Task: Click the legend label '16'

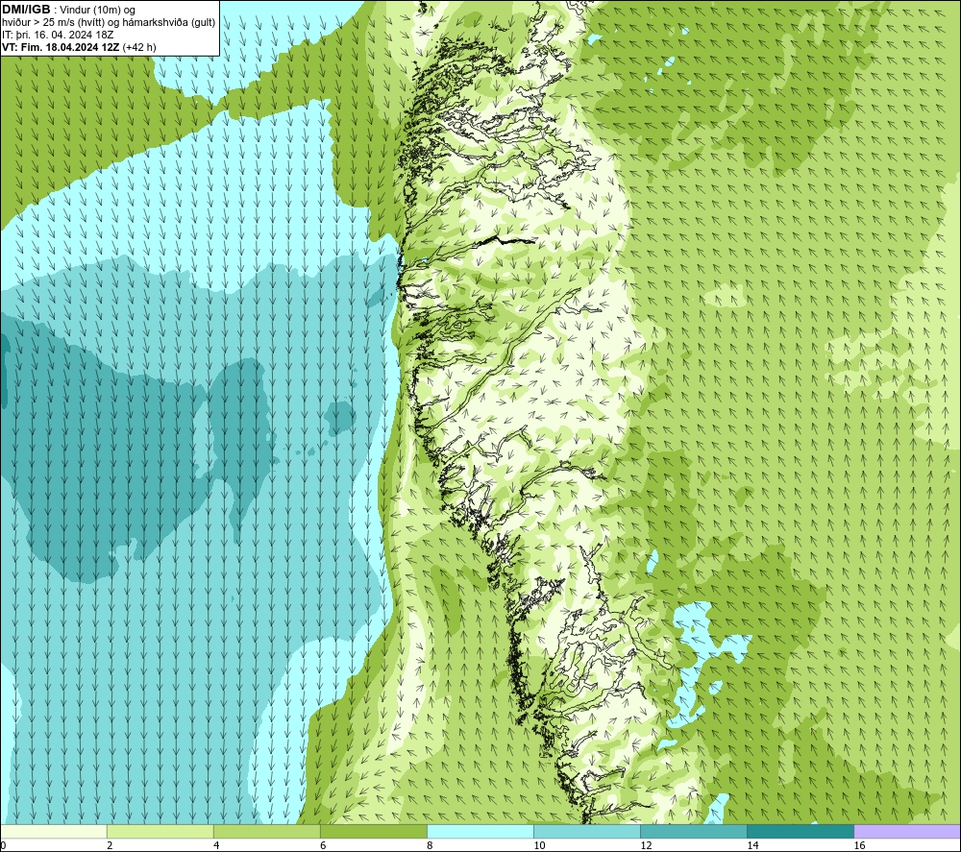Action: [859, 846]
